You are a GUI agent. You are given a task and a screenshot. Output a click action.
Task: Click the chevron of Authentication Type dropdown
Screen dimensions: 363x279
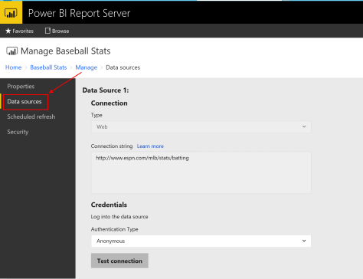coord(304,241)
